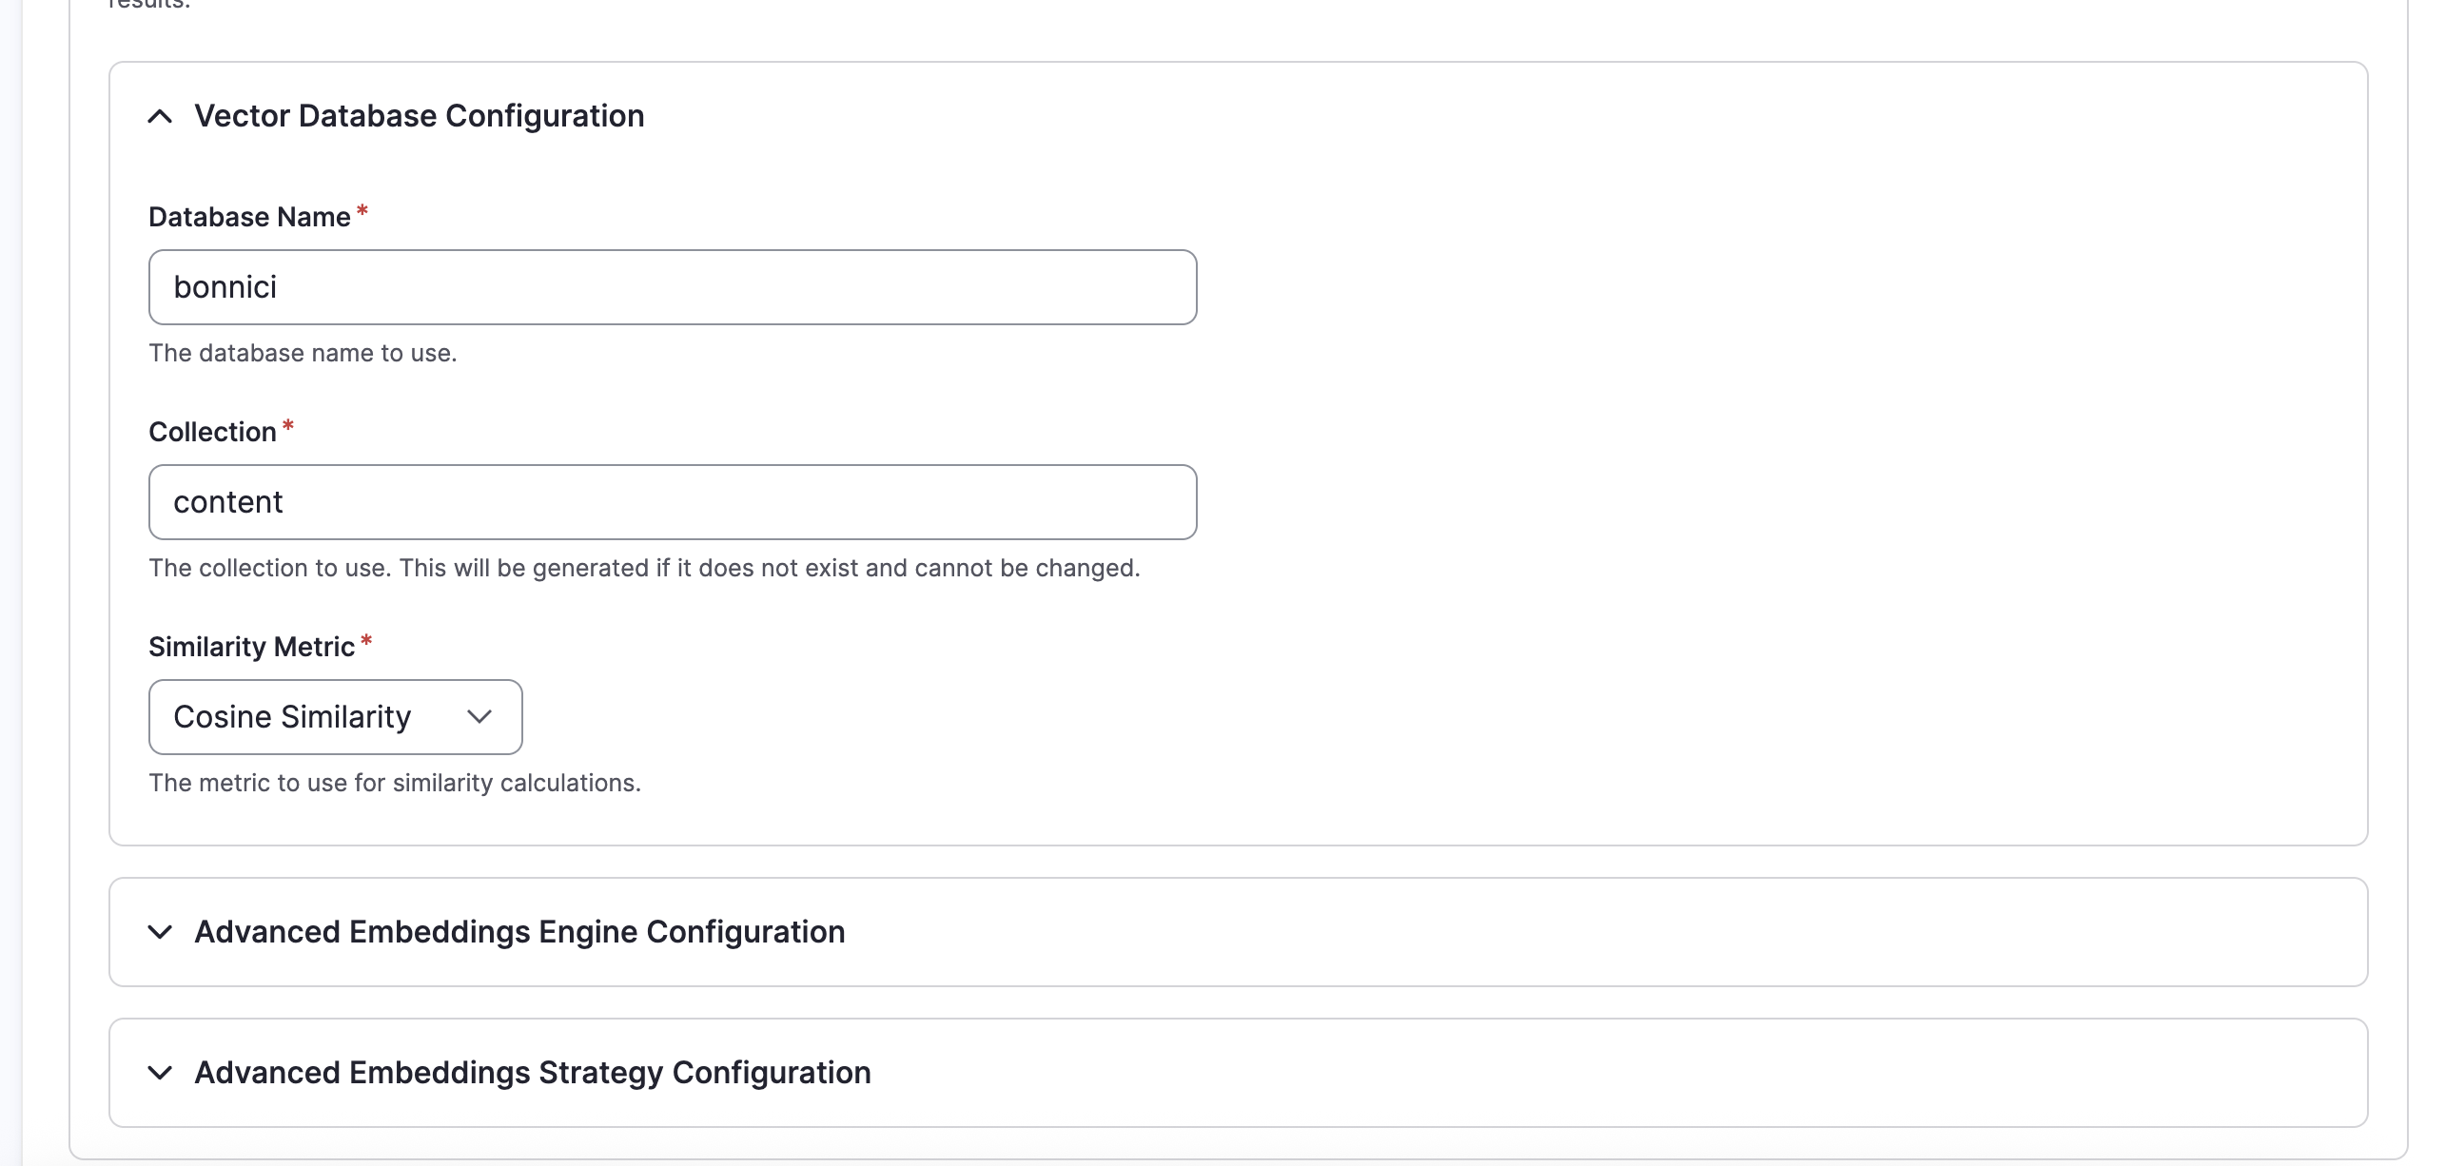This screenshot has width=2445, height=1166.
Task: Select the Database Name field containing bonnici
Action: (x=671, y=286)
